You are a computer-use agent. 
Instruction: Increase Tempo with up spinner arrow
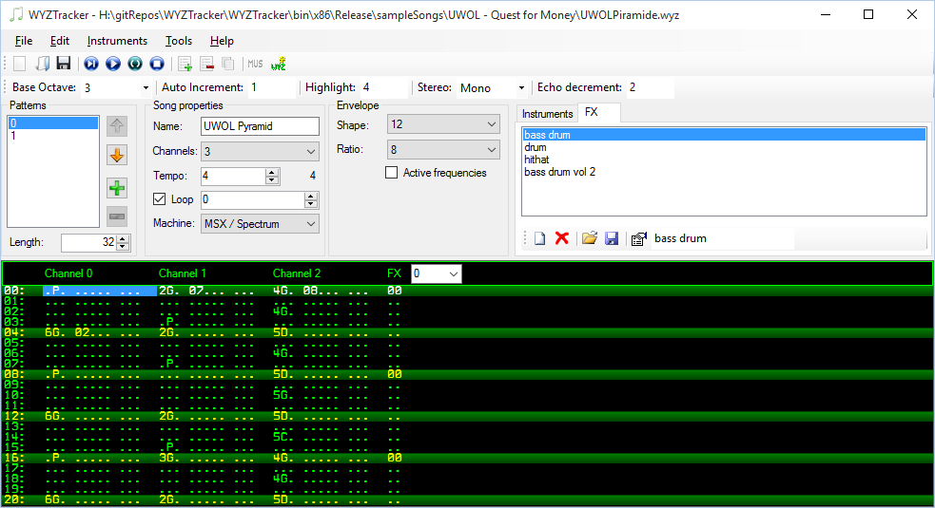click(272, 172)
